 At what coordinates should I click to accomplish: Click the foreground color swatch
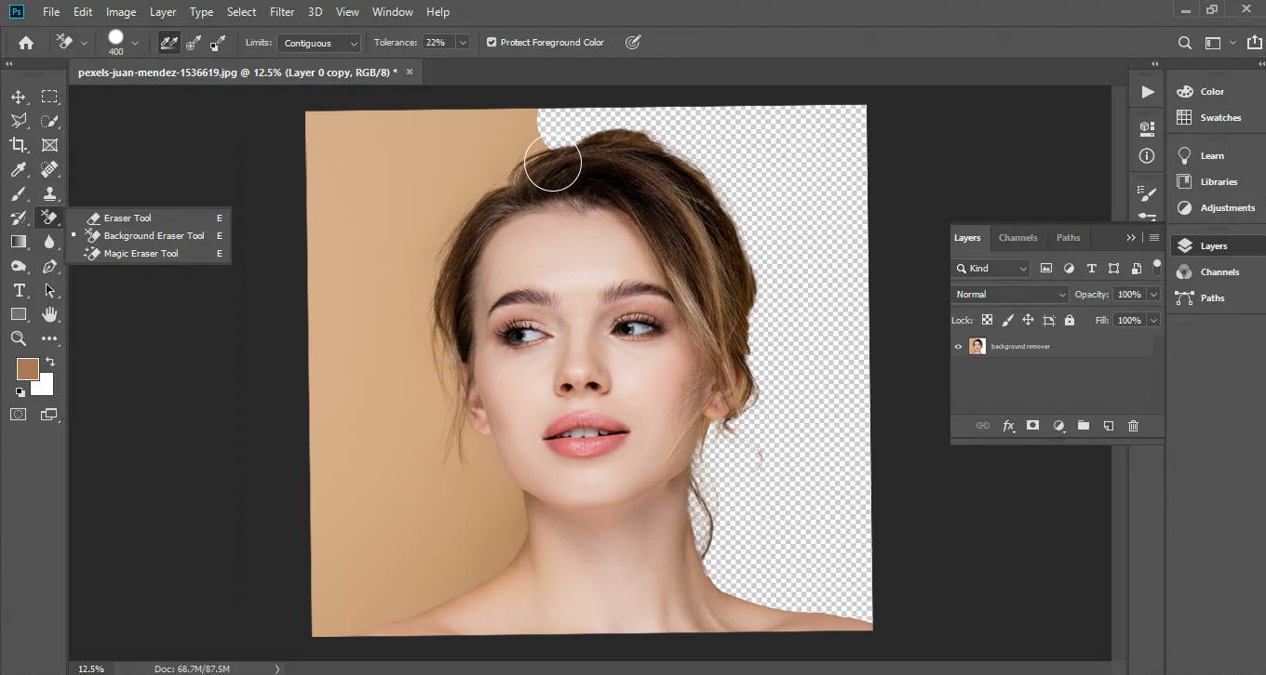coord(27,368)
